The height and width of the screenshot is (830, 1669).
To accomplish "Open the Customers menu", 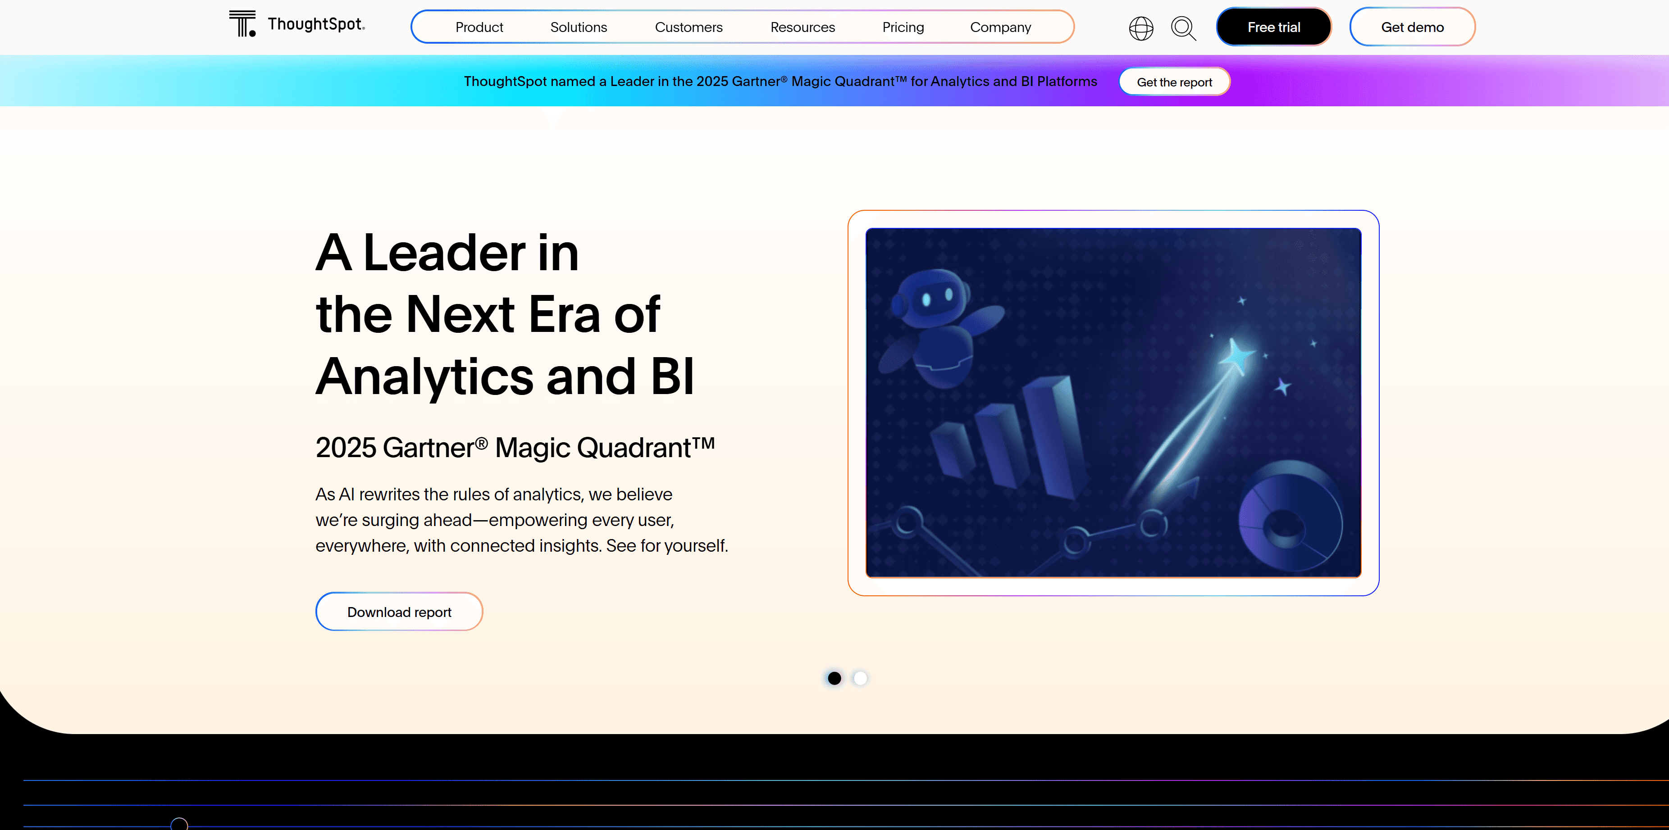I will coord(688,27).
